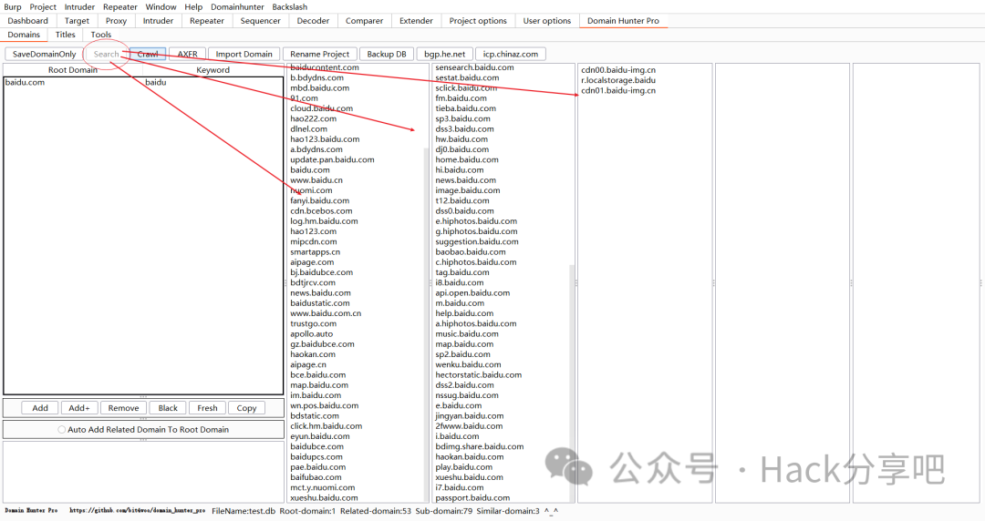Click the Add button
This screenshot has height=521, width=985.
tap(40, 408)
